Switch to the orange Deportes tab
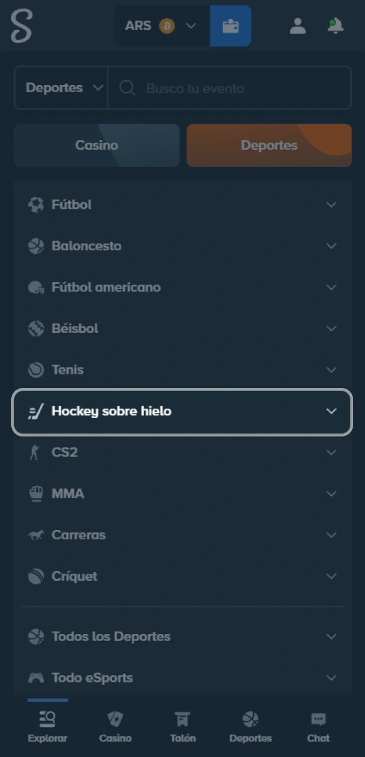 pos(269,145)
